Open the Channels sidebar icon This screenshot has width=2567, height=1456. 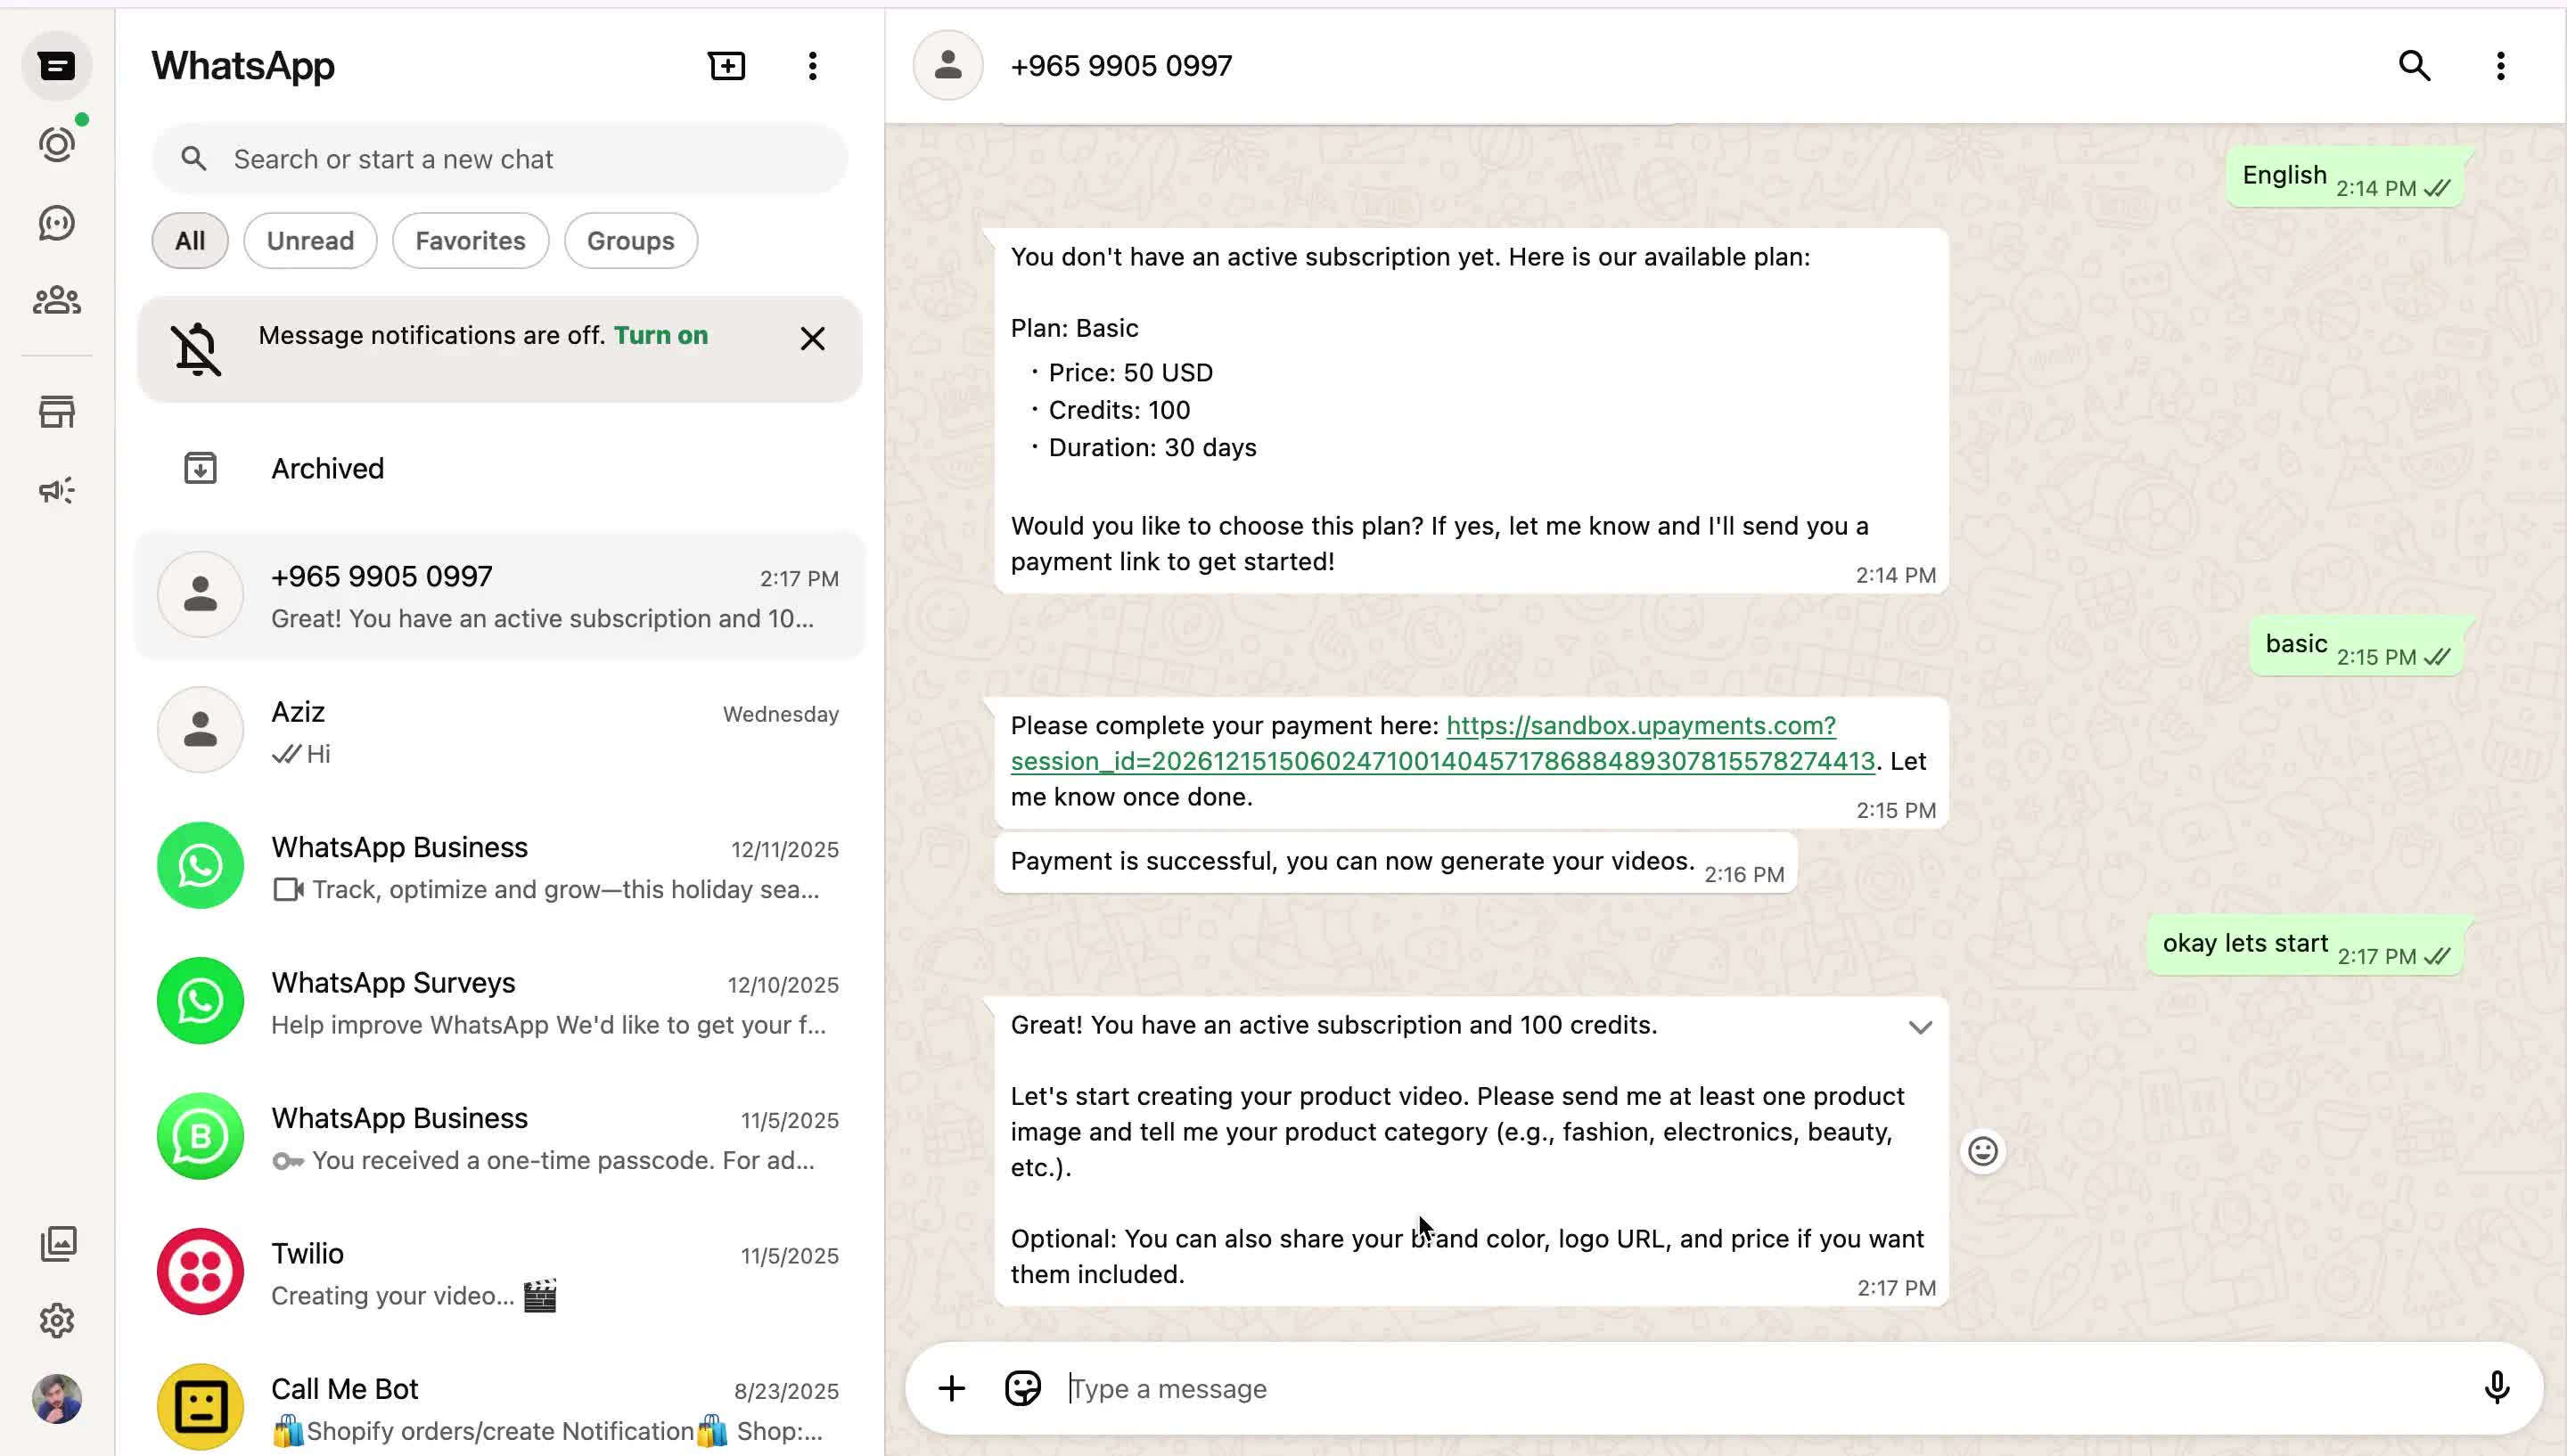coord(57,223)
